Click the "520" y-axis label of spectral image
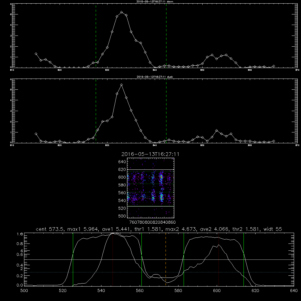This screenshot has height=301, width=301. (122, 208)
